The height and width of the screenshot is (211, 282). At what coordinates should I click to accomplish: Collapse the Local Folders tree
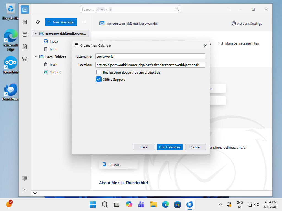click(x=36, y=57)
